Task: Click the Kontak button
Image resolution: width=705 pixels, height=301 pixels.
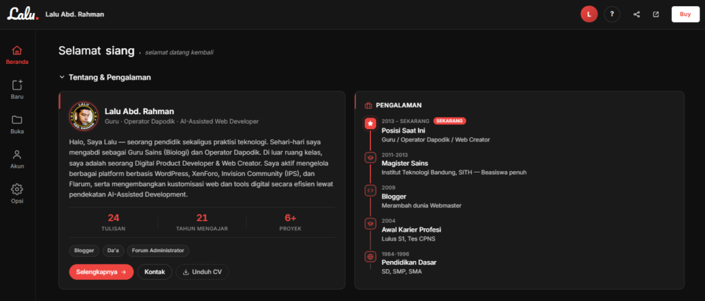Action: 155,272
